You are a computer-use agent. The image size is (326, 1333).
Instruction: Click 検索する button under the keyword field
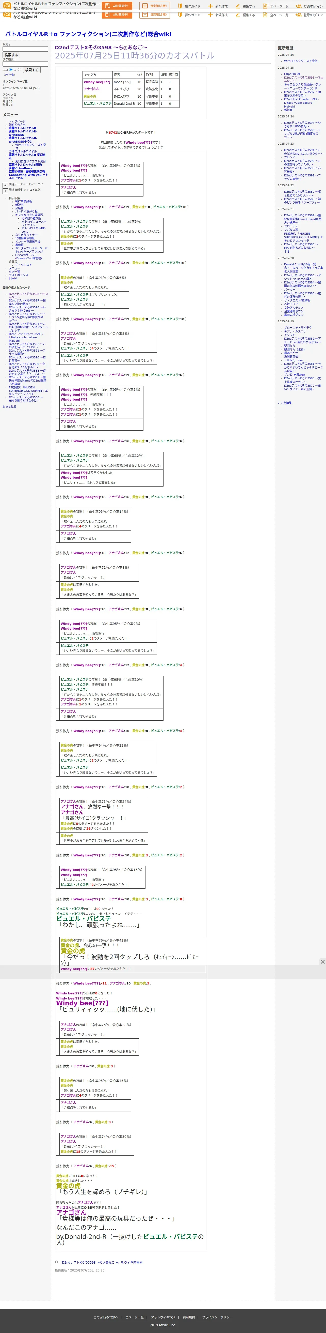[11, 55]
